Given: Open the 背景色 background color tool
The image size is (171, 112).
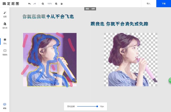Looking at the screenshot, I should tap(5, 52).
